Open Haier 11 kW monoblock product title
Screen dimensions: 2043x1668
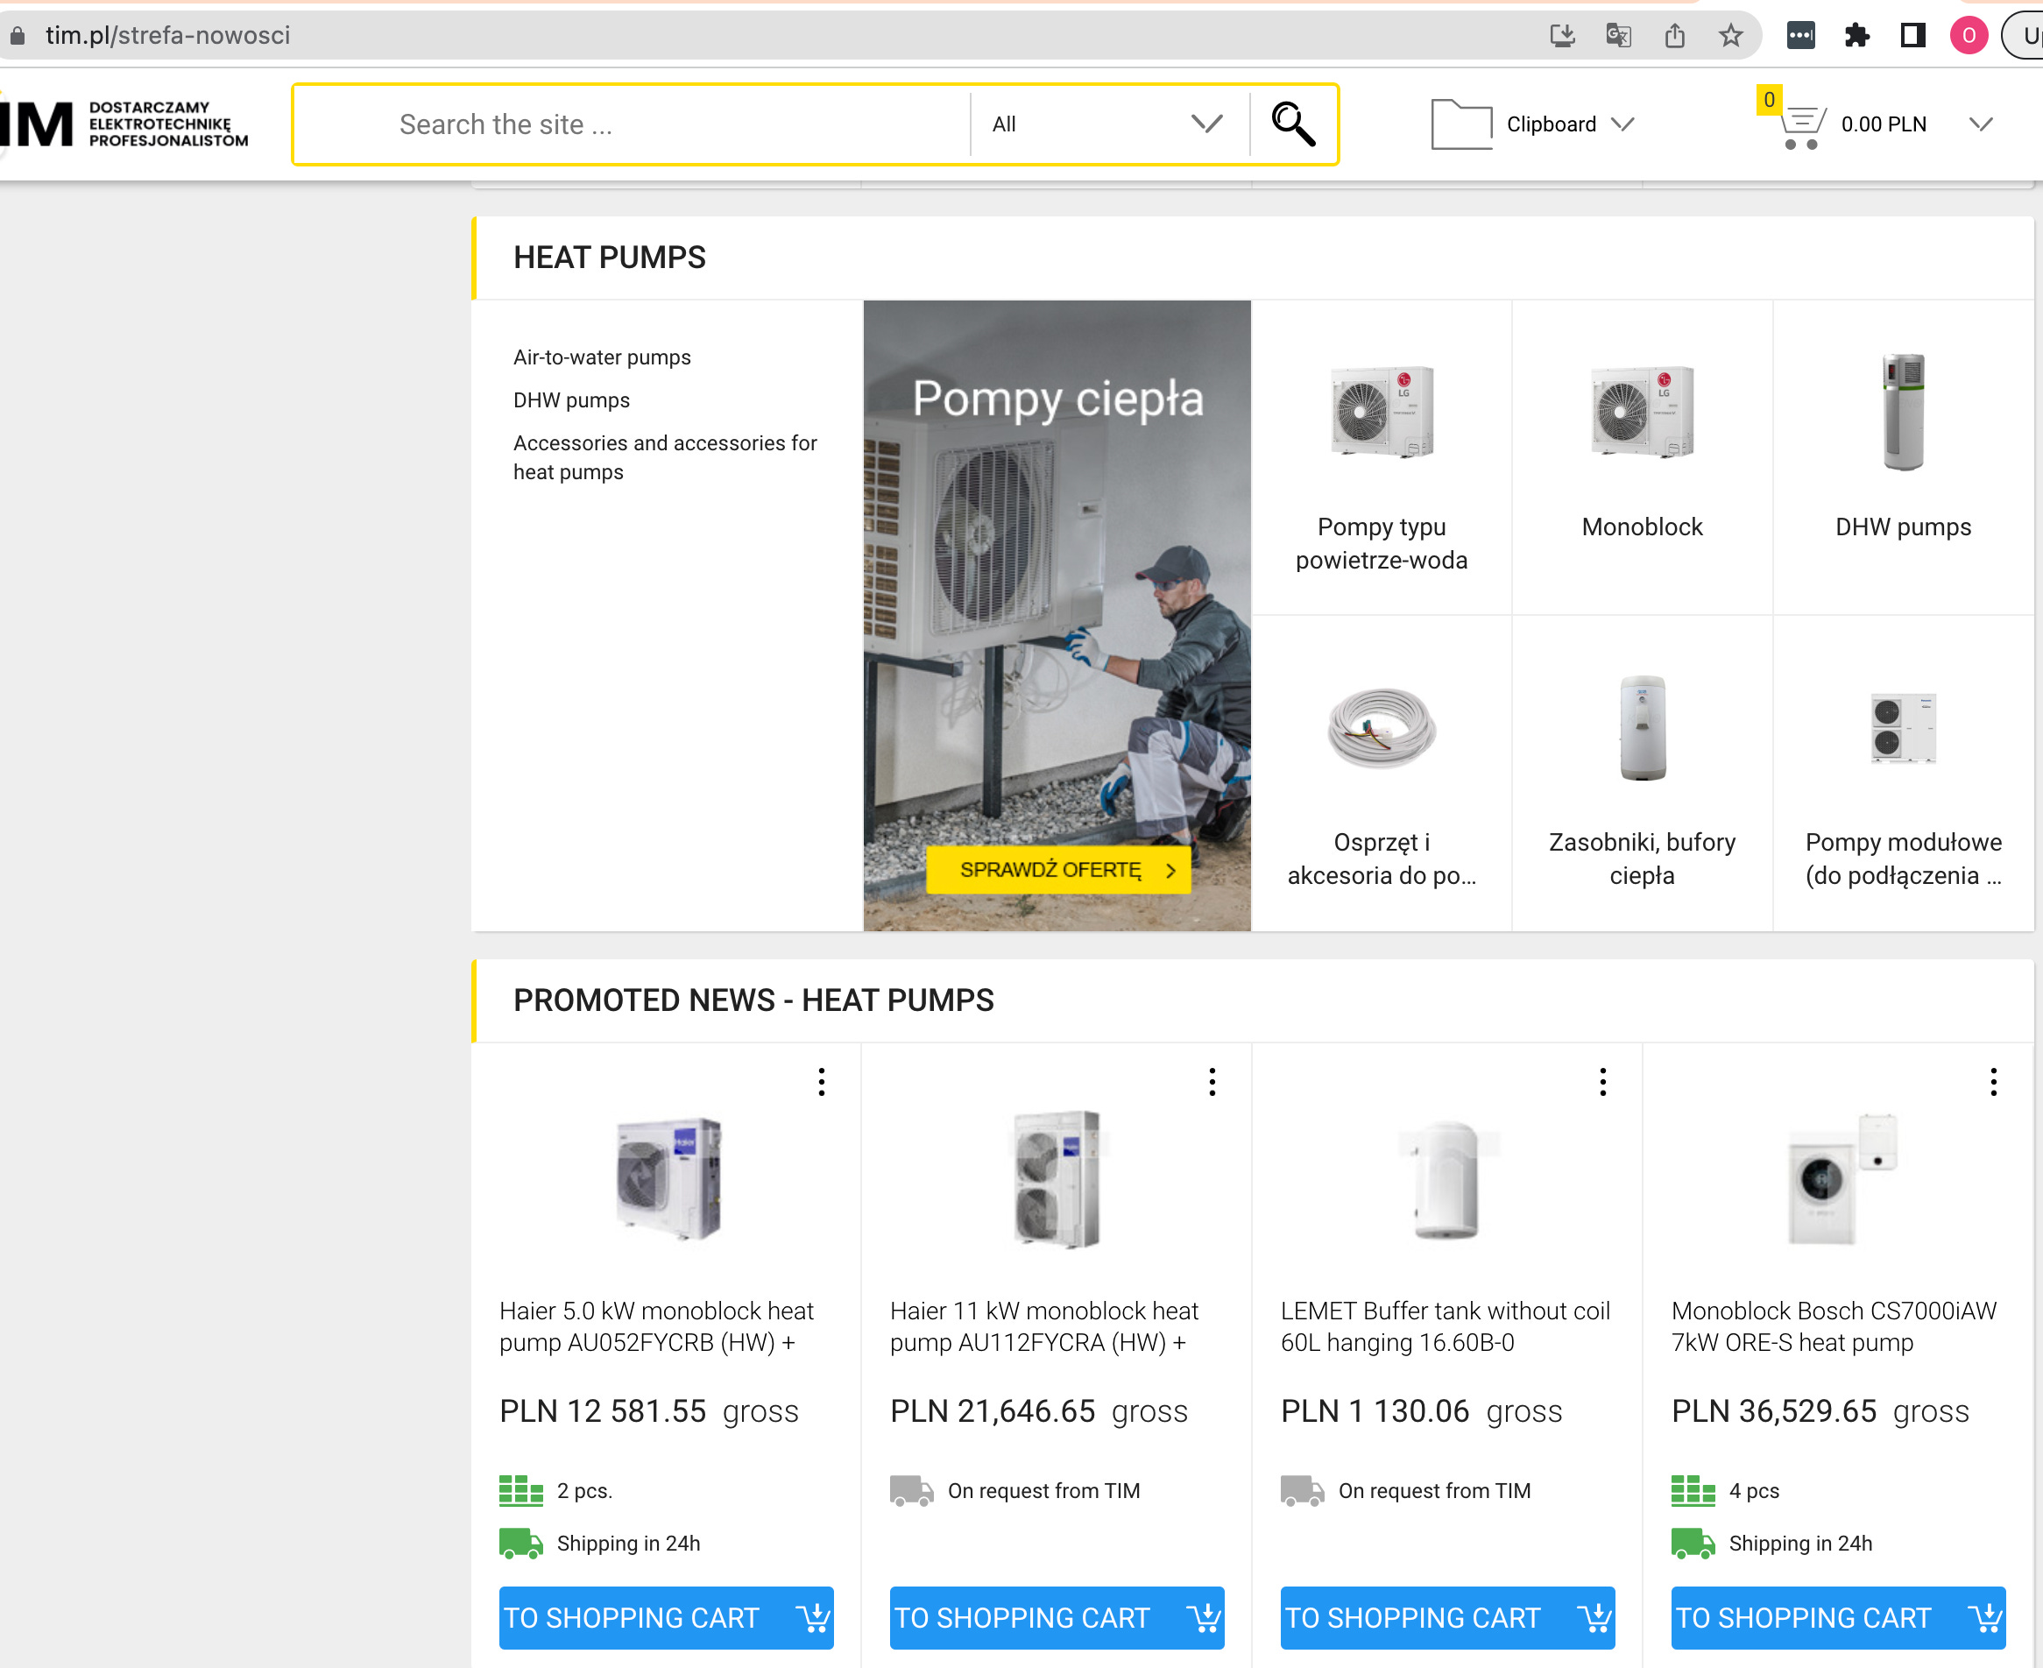pyautogui.click(x=1043, y=1326)
